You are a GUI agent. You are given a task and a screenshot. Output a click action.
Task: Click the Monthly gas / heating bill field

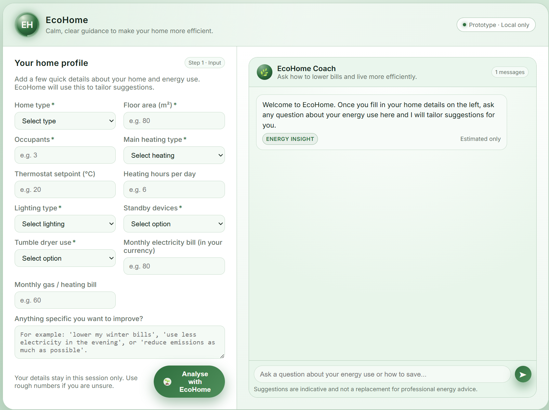point(65,300)
